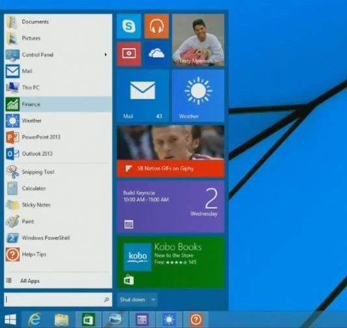347x328 pixels.
Task: Expand the Shut down options arrow
Action: (x=153, y=299)
